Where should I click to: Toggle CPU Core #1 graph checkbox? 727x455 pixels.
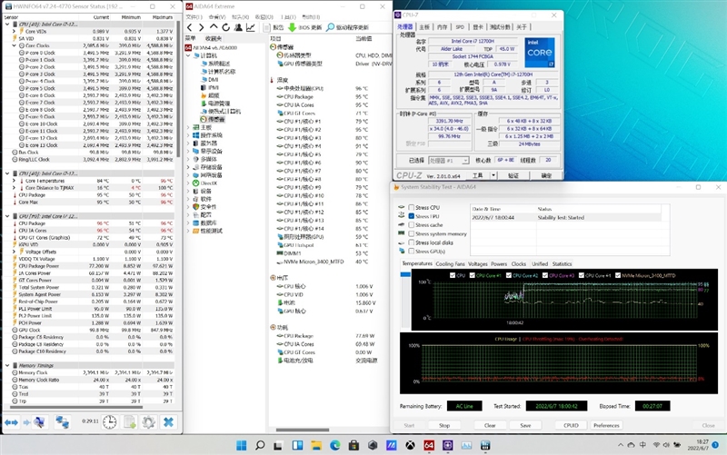472,275
